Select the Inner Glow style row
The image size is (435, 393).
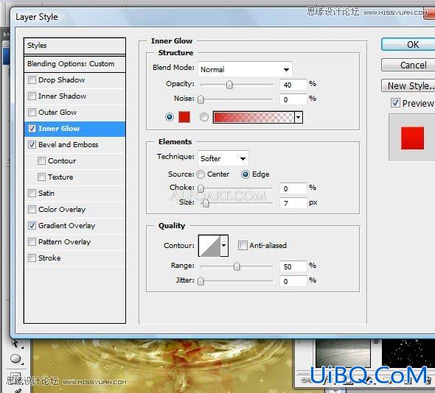tap(74, 129)
